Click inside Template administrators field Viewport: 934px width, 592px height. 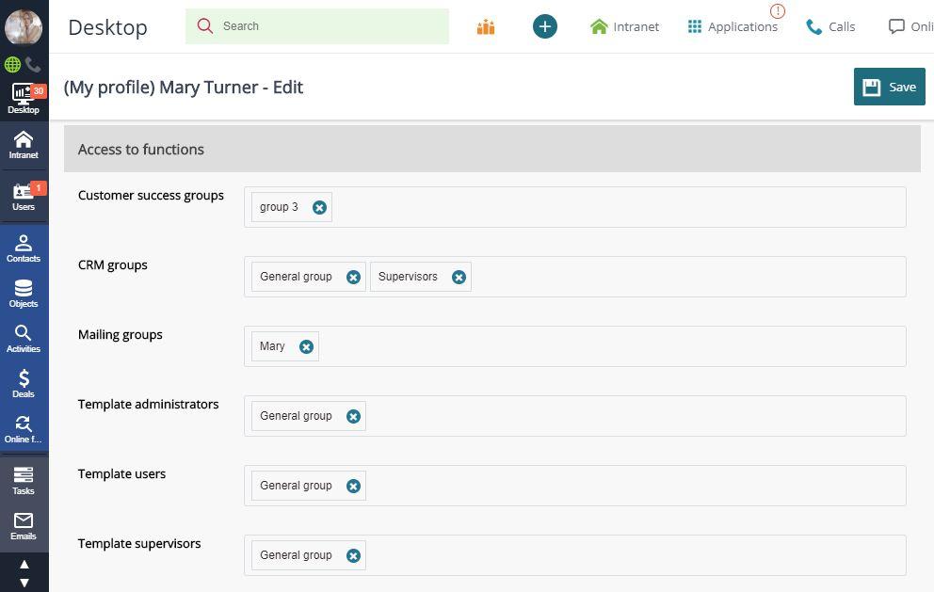575,416
